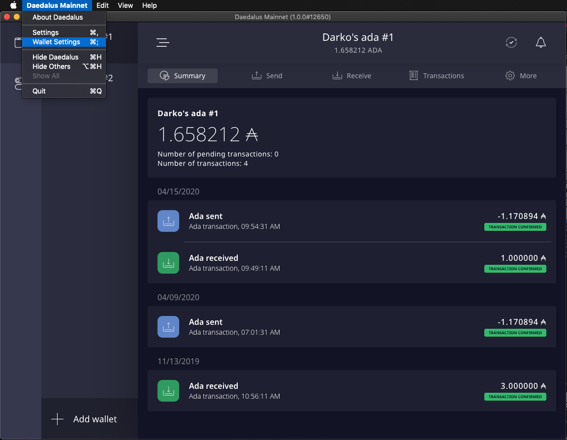Select About Daedalus menu entry
Viewport: 567px width, 440px height.
(x=58, y=17)
